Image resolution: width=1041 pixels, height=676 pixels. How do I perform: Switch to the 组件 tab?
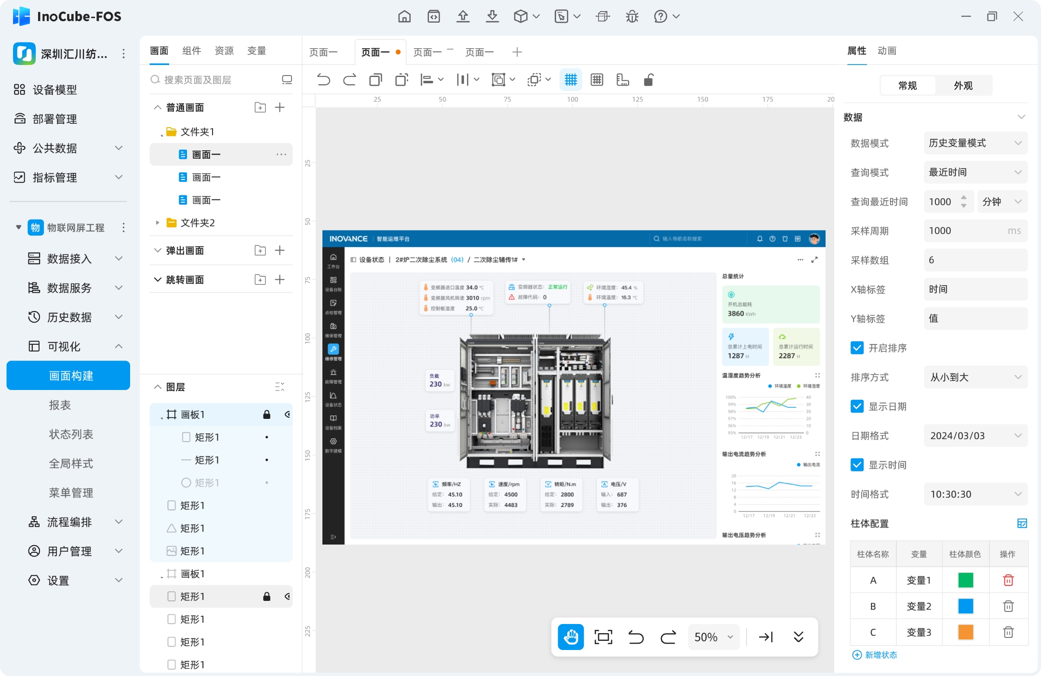click(191, 51)
